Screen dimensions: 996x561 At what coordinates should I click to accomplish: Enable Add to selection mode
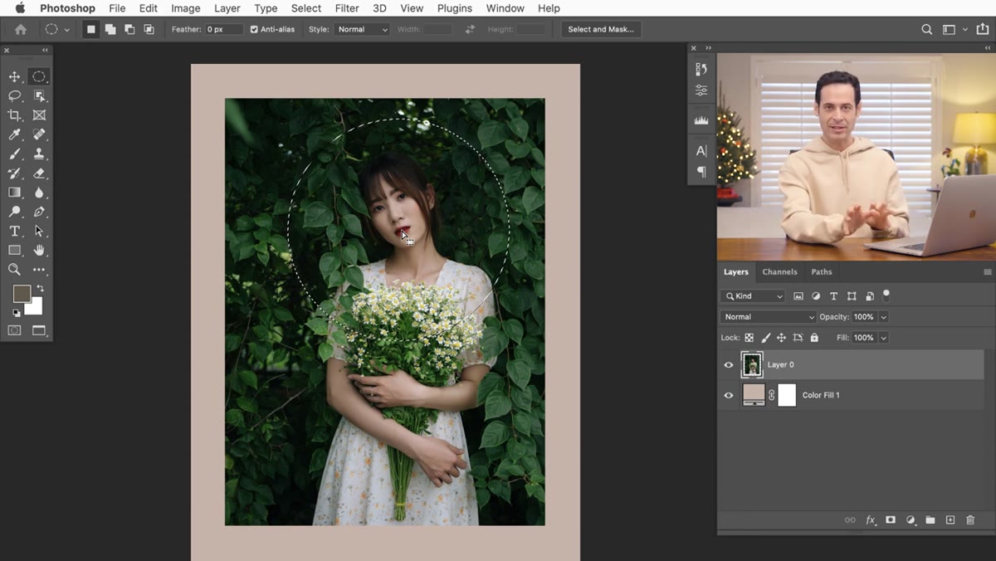click(110, 29)
